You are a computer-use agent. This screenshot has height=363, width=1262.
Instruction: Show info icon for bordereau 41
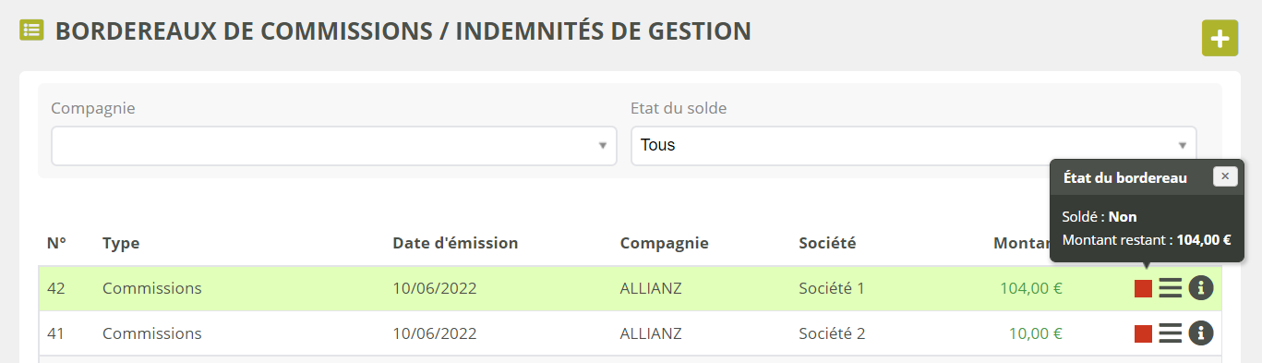(1201, 333)
